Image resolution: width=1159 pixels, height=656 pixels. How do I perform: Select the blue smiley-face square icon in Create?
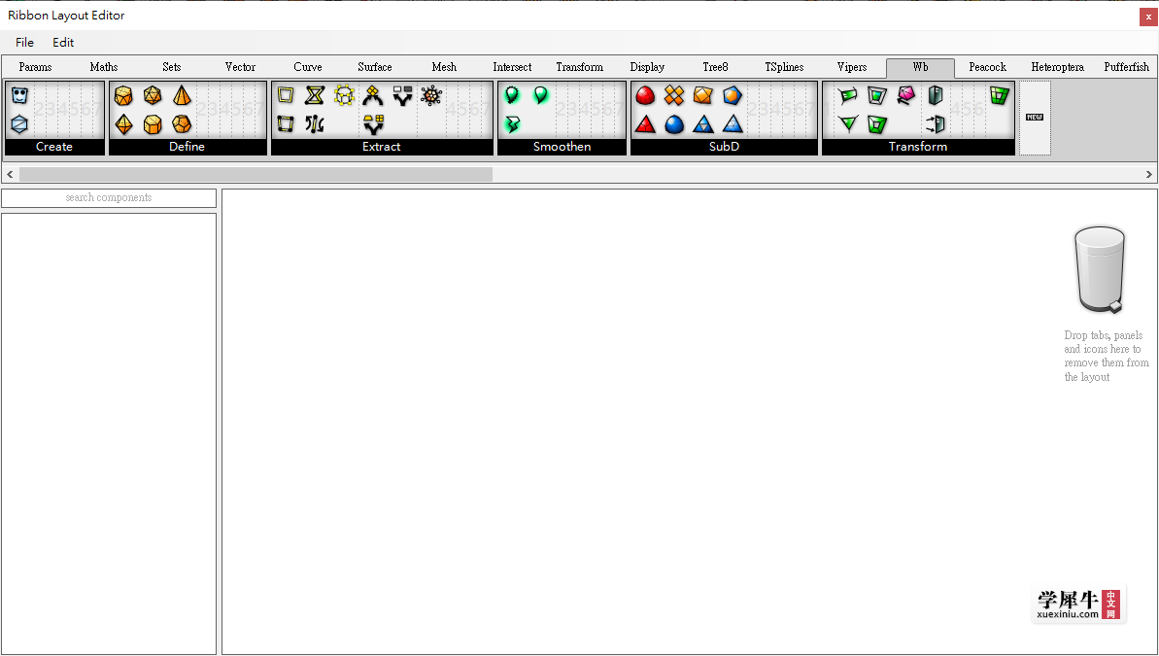[x=20, y=95]
